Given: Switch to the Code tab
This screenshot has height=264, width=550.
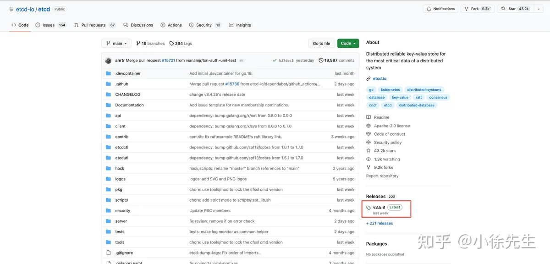Looking at the screenshot, I should [x=20, y=25].
